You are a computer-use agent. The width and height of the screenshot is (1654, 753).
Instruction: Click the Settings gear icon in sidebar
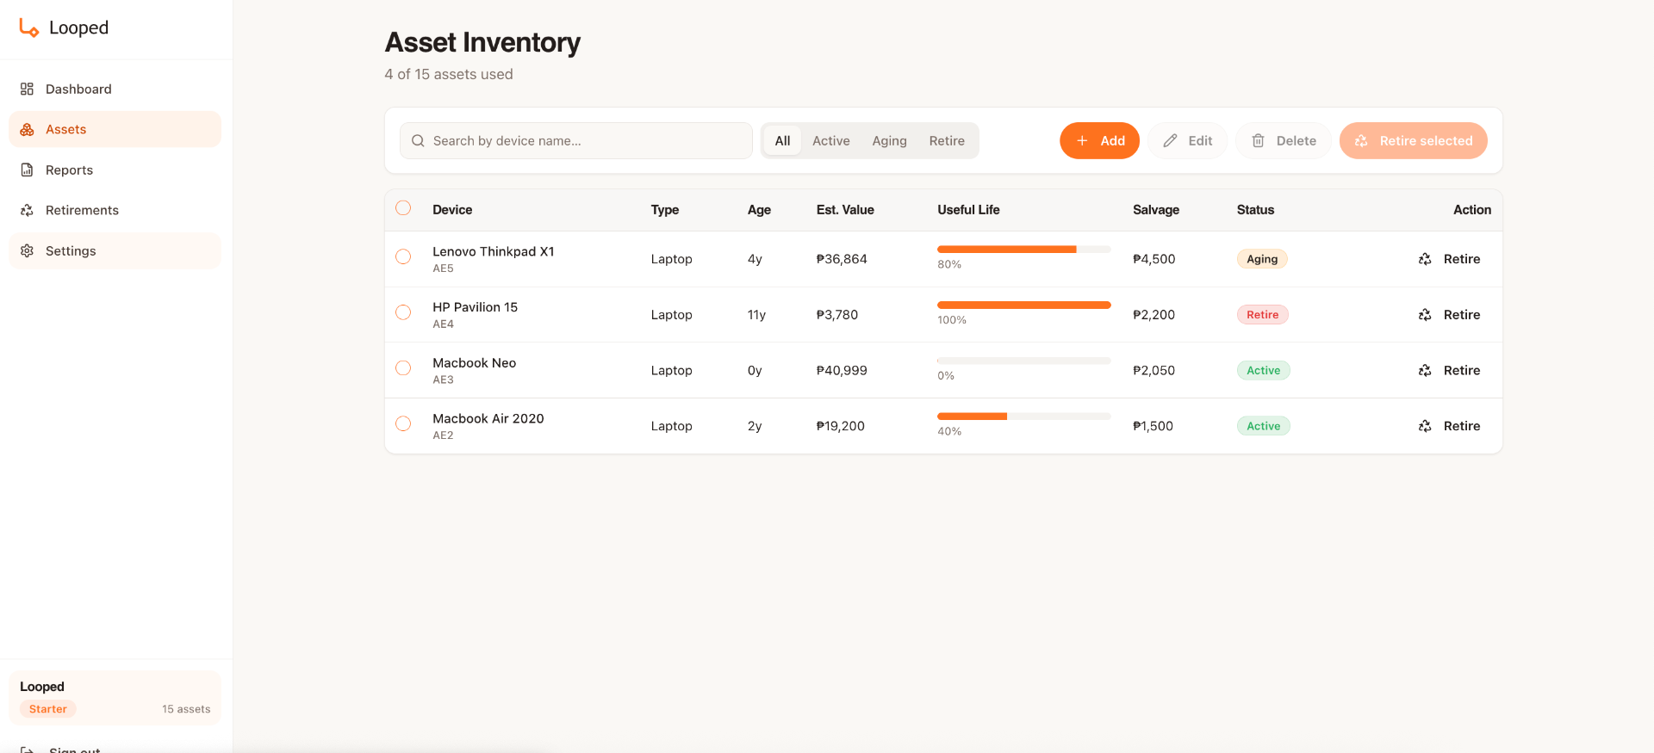[27, 250]
